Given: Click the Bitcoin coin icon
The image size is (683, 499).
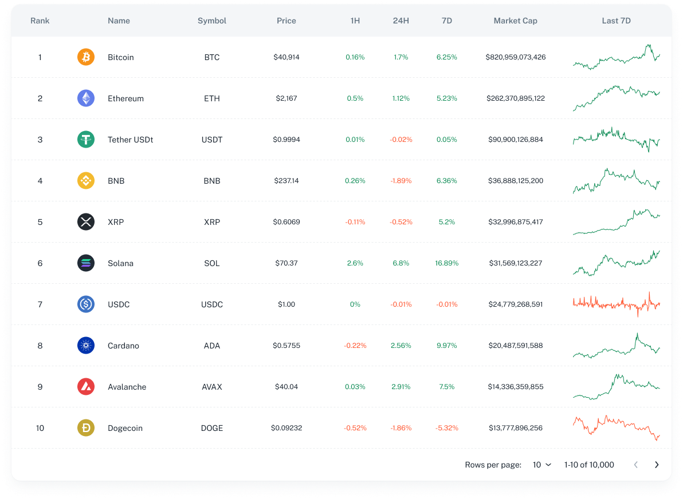Looking at the screenshot, I should click(x=86, y=57).
